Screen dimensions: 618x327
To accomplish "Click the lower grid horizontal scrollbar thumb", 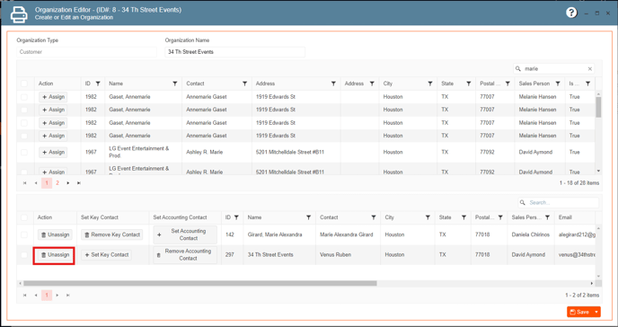I will 199,283.
